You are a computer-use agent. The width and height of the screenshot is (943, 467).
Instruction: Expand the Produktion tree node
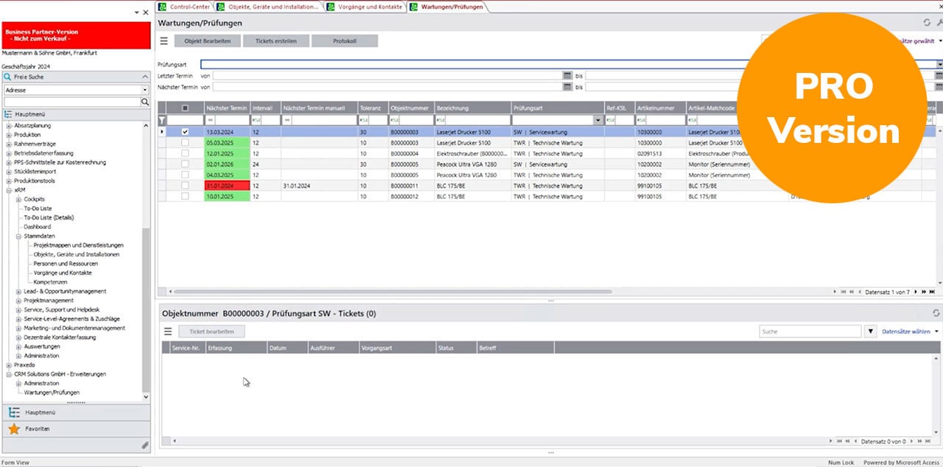pos(10,135)
